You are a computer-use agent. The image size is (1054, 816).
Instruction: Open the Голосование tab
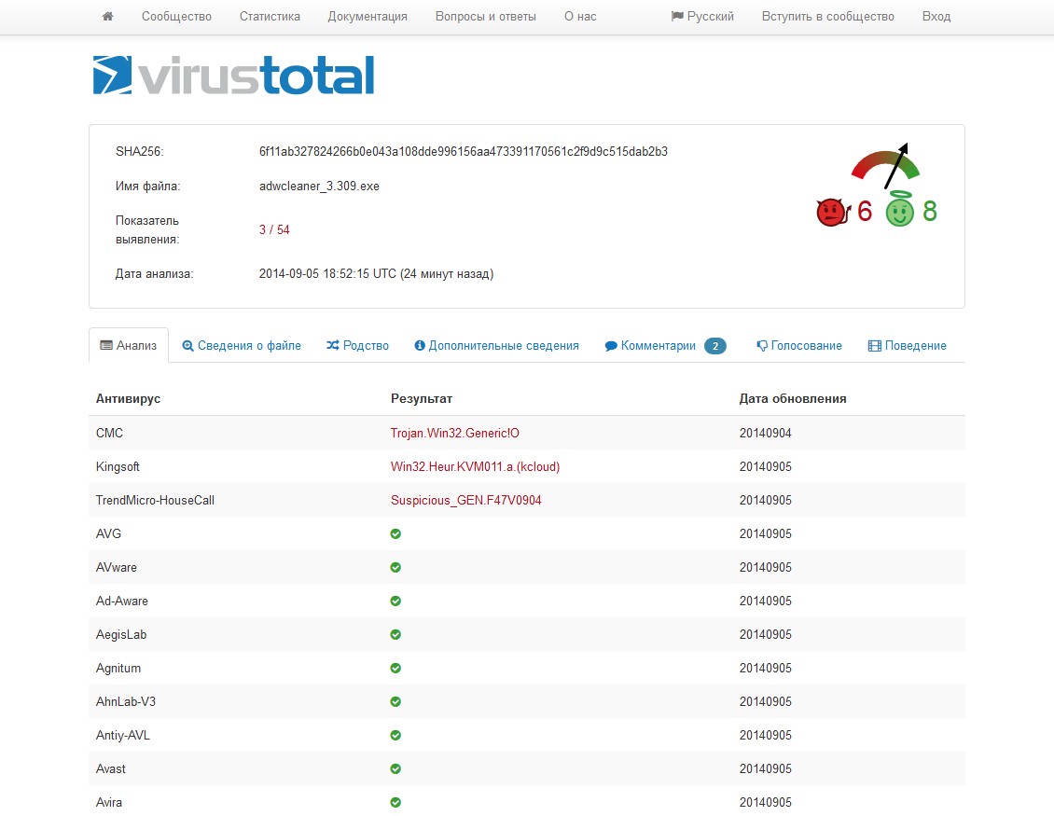[x=799, y=345]
